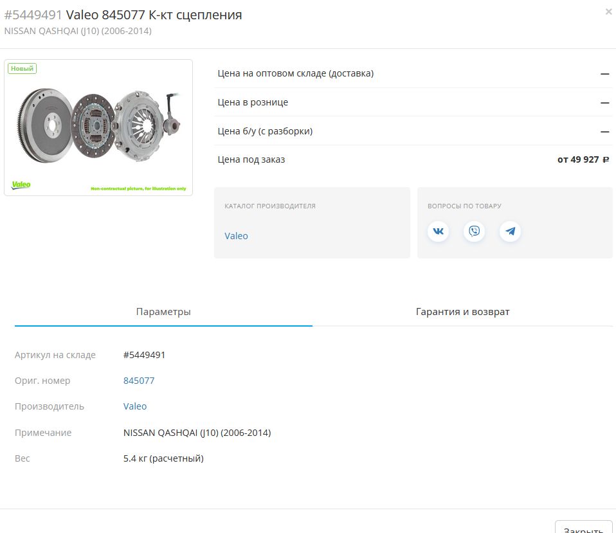Screen dimensions: 616x533
Task: Click the '5.4 кг (расчетный)' weight value
Action: 163,458
